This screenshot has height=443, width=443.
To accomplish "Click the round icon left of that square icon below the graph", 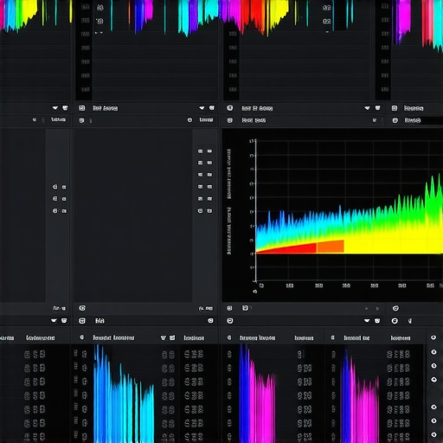I will tap(229, 308).
